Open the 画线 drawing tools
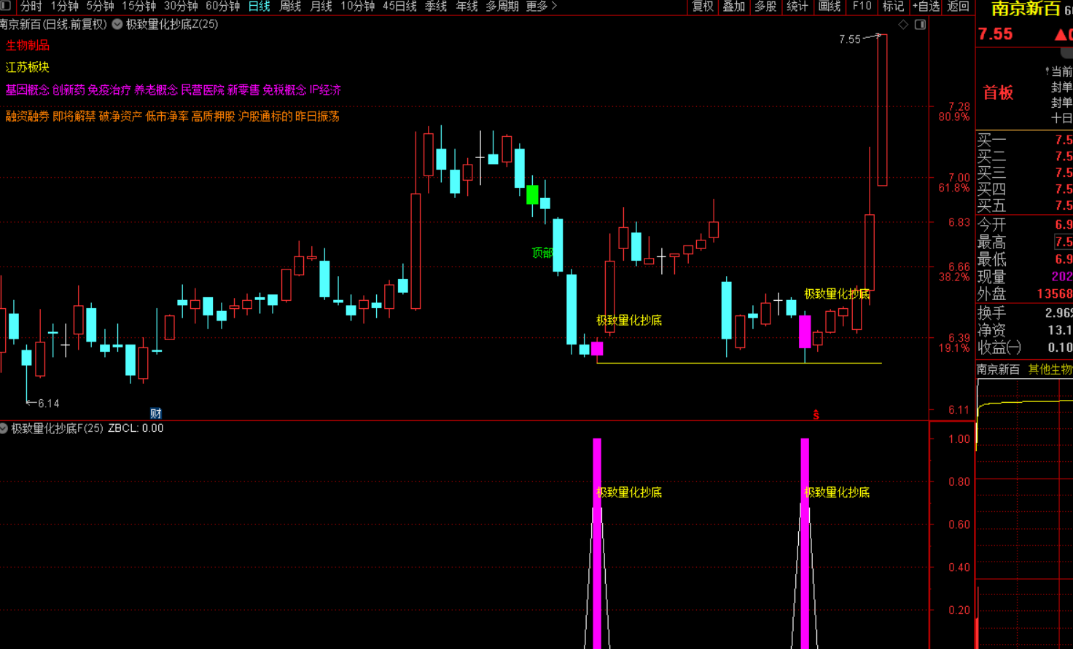The height and width of the screenshot is (649, 1073). (x=830, y=7)
